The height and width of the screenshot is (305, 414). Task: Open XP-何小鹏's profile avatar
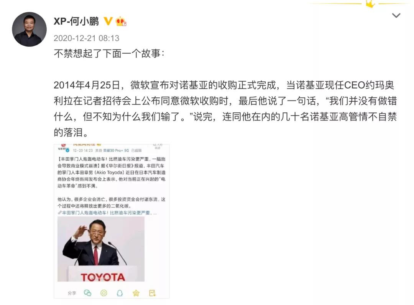[29, 29]
